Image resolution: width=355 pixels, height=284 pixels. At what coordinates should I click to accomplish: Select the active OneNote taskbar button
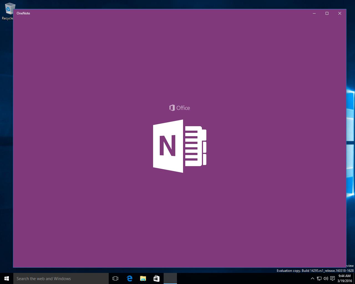[170, 278]
